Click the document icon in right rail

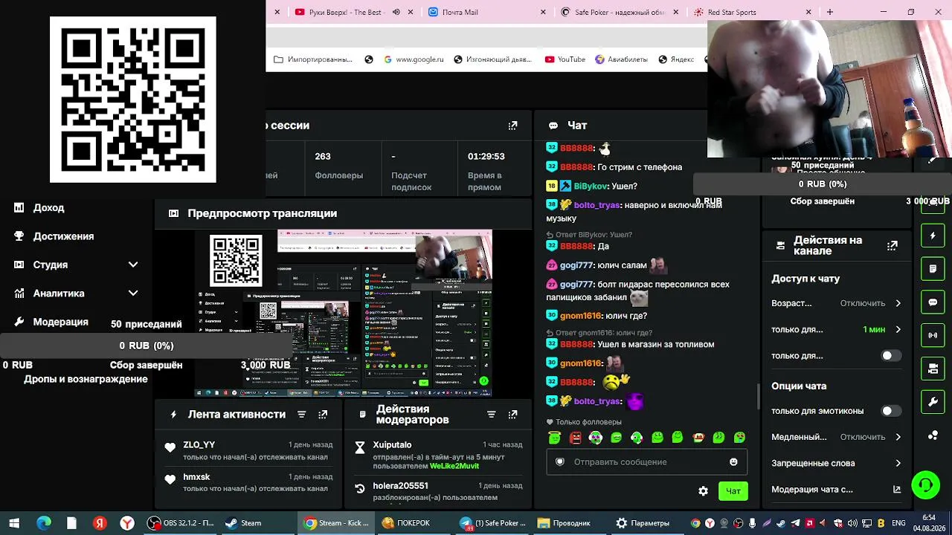(933, 268)
